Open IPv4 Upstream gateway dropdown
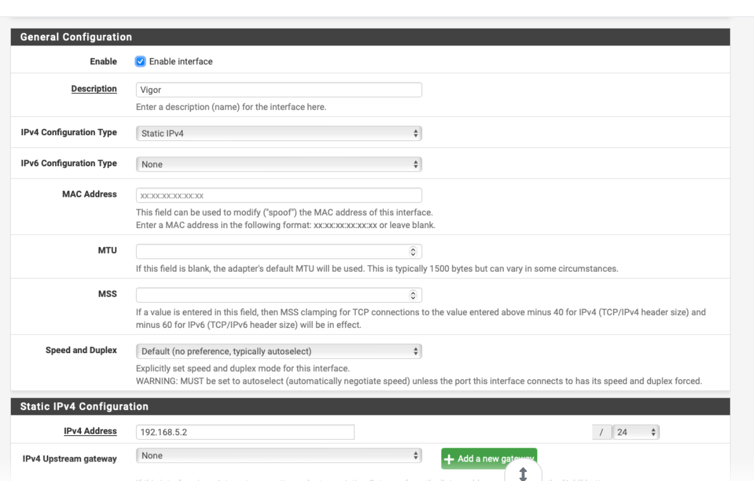The height and width of the screenshot is (481, 754). [x=279, y=456]
